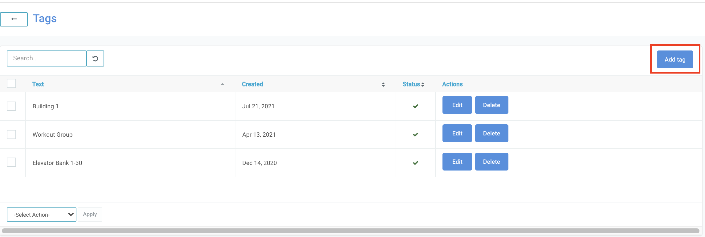Edit the Building 1 tag
The width and height of the screenshot is (705, 237).
[x=457, y=105]
